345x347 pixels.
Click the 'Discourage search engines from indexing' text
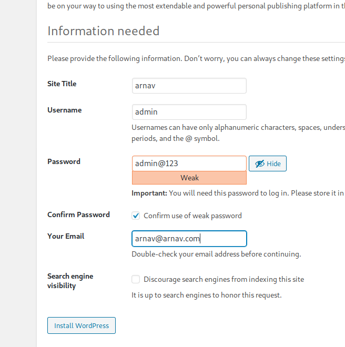pyautogui.click(x=224, y=280)
